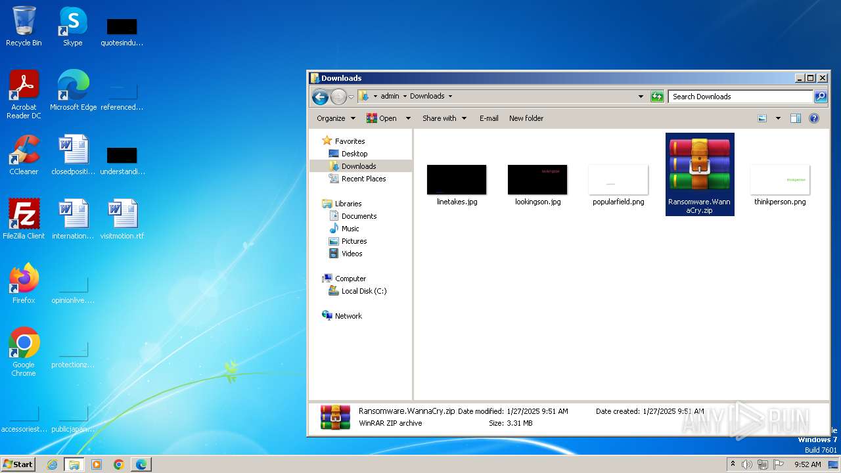Click New folder toolbar button
The height and width of the screenshot is (473, 841).
click(526, 118)
